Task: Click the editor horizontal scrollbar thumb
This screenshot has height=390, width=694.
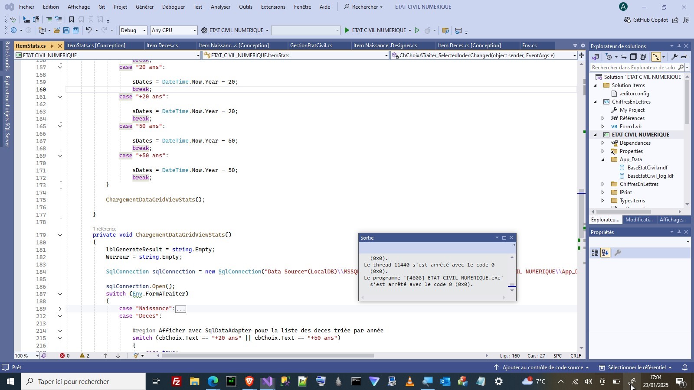Action: [x=268, y=356]
